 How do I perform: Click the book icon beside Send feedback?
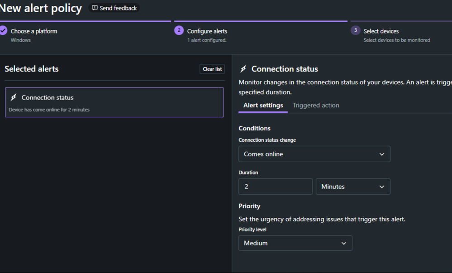pyautogui.click(x=95, y=8)
